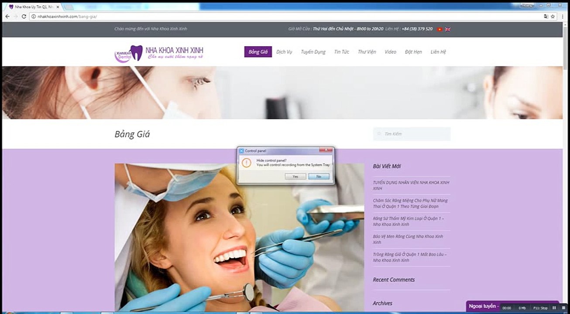
Task: Open the Bảng Giá menu item
Action: 258,52
